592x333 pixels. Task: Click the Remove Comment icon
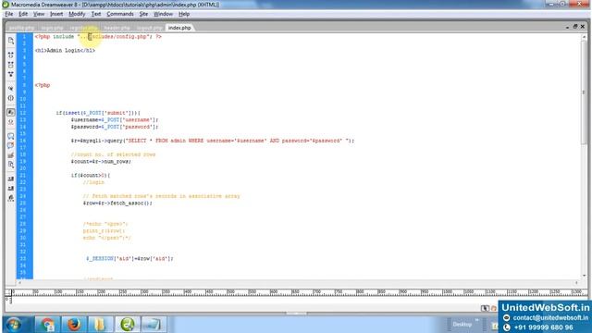click(10, 145)
